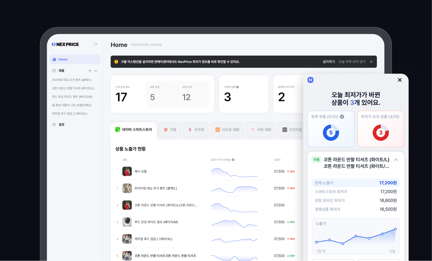Click the 예시 상품 thumbnail

point(127,171)
